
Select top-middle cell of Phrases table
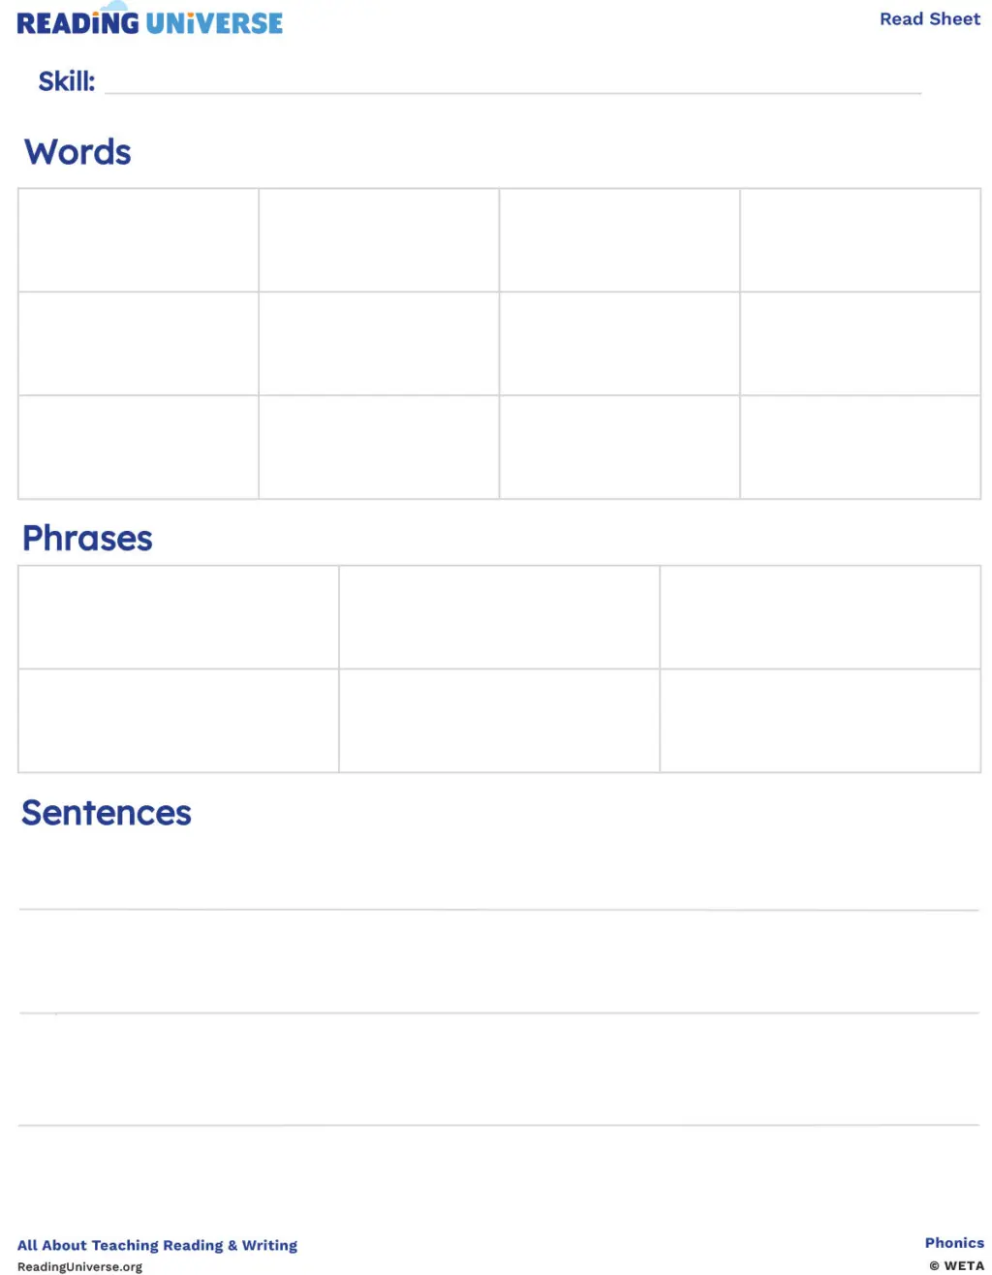point(499,617)
